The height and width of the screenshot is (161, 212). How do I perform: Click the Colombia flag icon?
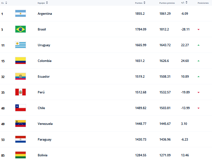[x=20, y=61]
